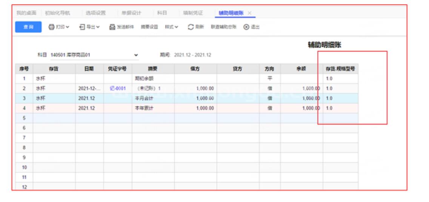
Task: Switch to the 填制凭证 tab
Action: coord(193,13)
